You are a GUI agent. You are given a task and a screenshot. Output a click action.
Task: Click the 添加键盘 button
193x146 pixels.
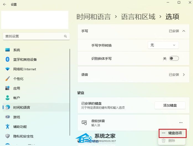(170, 105)
